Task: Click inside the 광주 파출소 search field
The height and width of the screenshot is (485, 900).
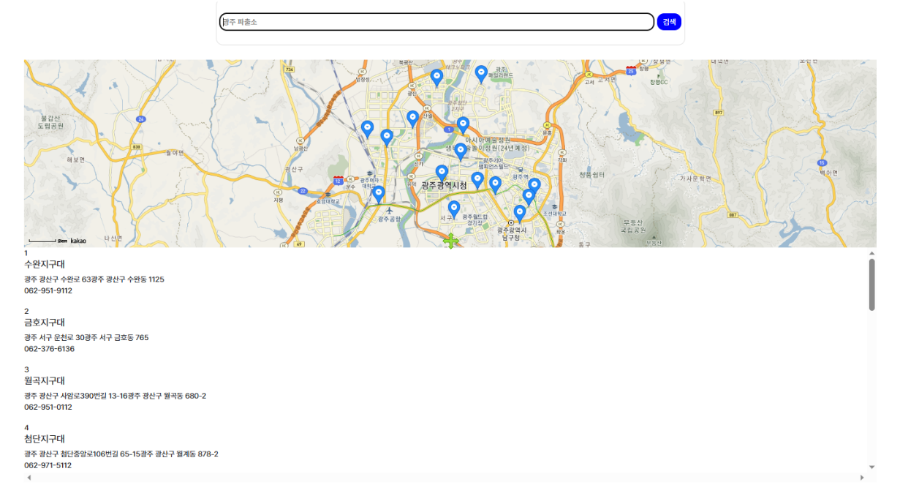Action: tap(436, 21)
